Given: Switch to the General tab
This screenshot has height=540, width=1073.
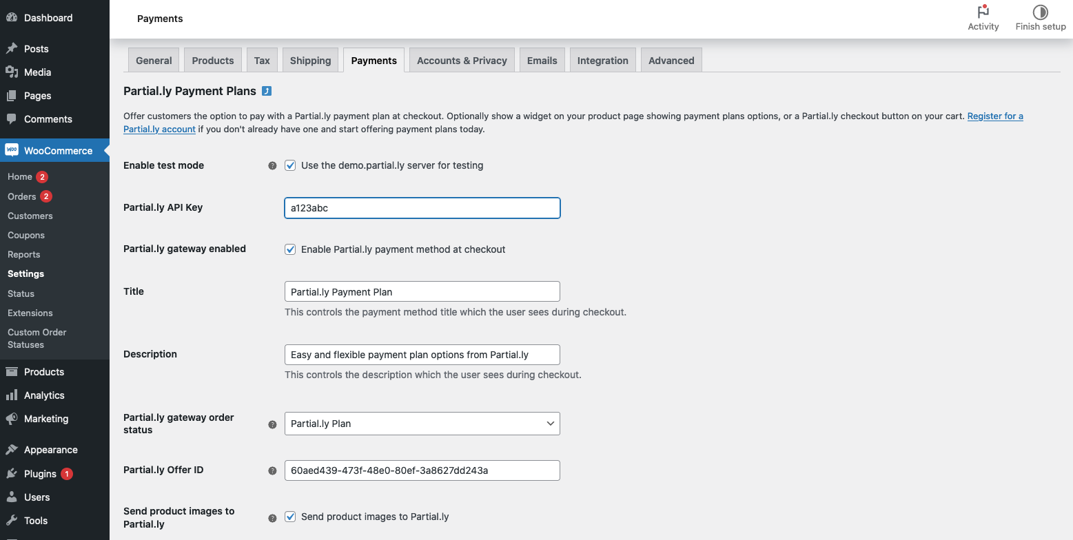Looking at the screenshot, I should tap(154, 60).
